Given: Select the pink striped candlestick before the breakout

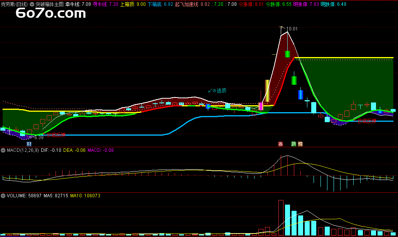Looking at the screenshot, I should (261, 106).
